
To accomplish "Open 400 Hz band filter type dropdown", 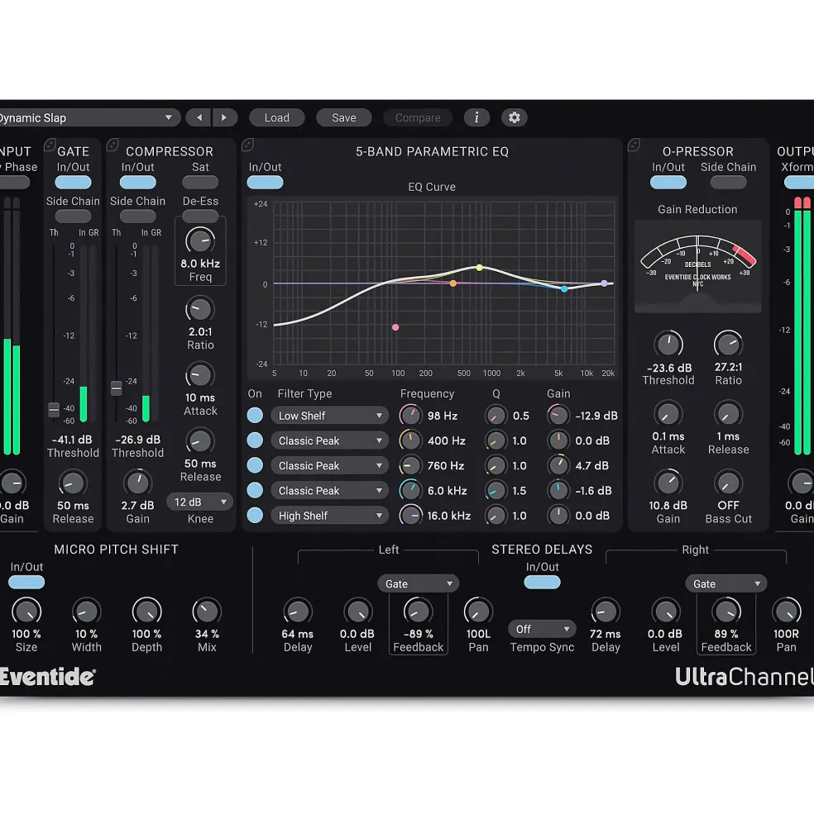I will pos(329,440).
